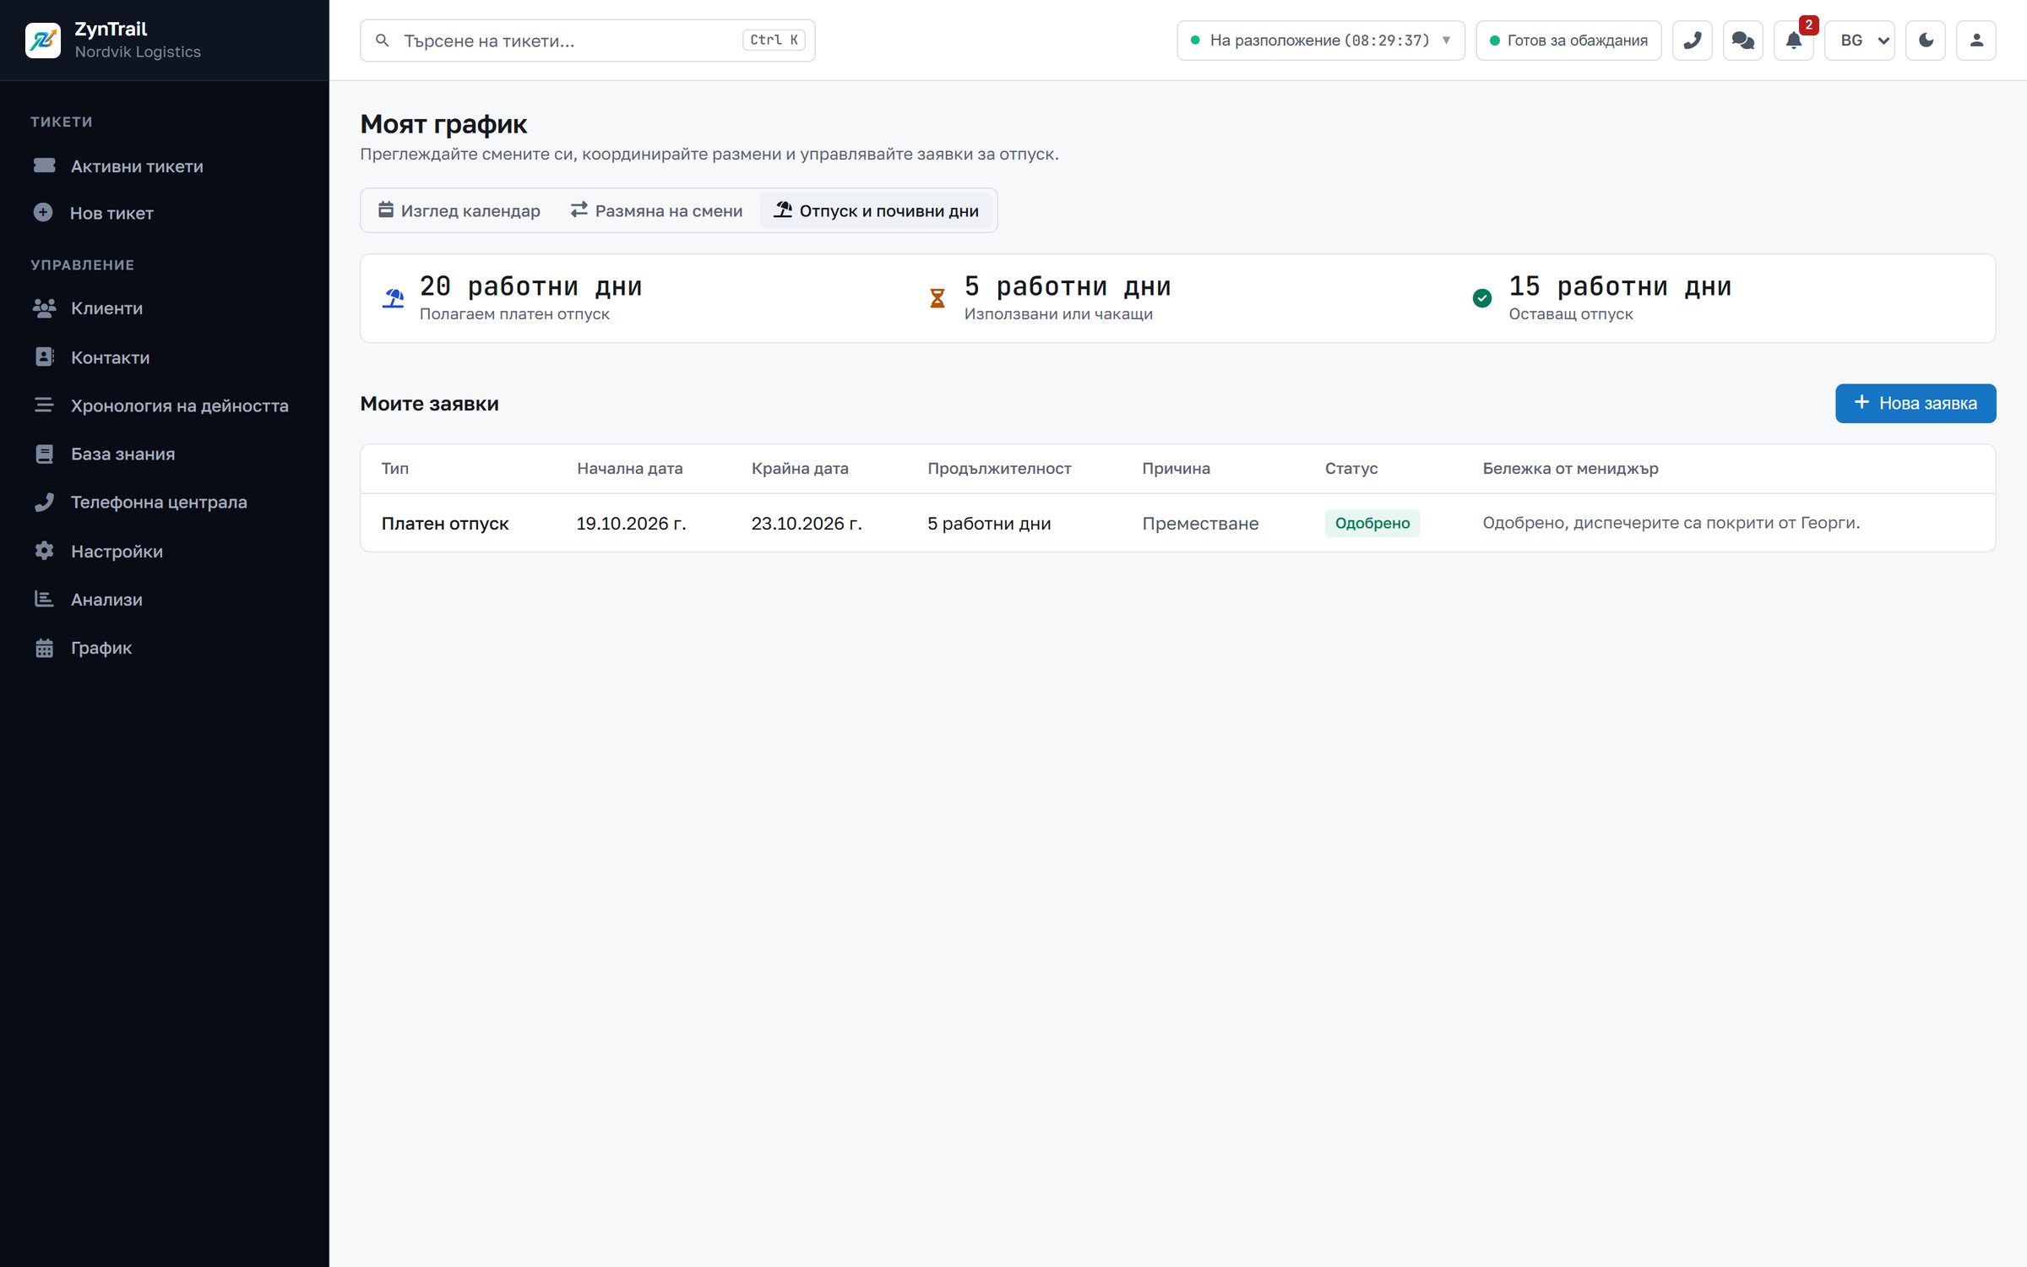
Task: Click the Използвани или чакащи label
Action: click(x=1058, y=314)
